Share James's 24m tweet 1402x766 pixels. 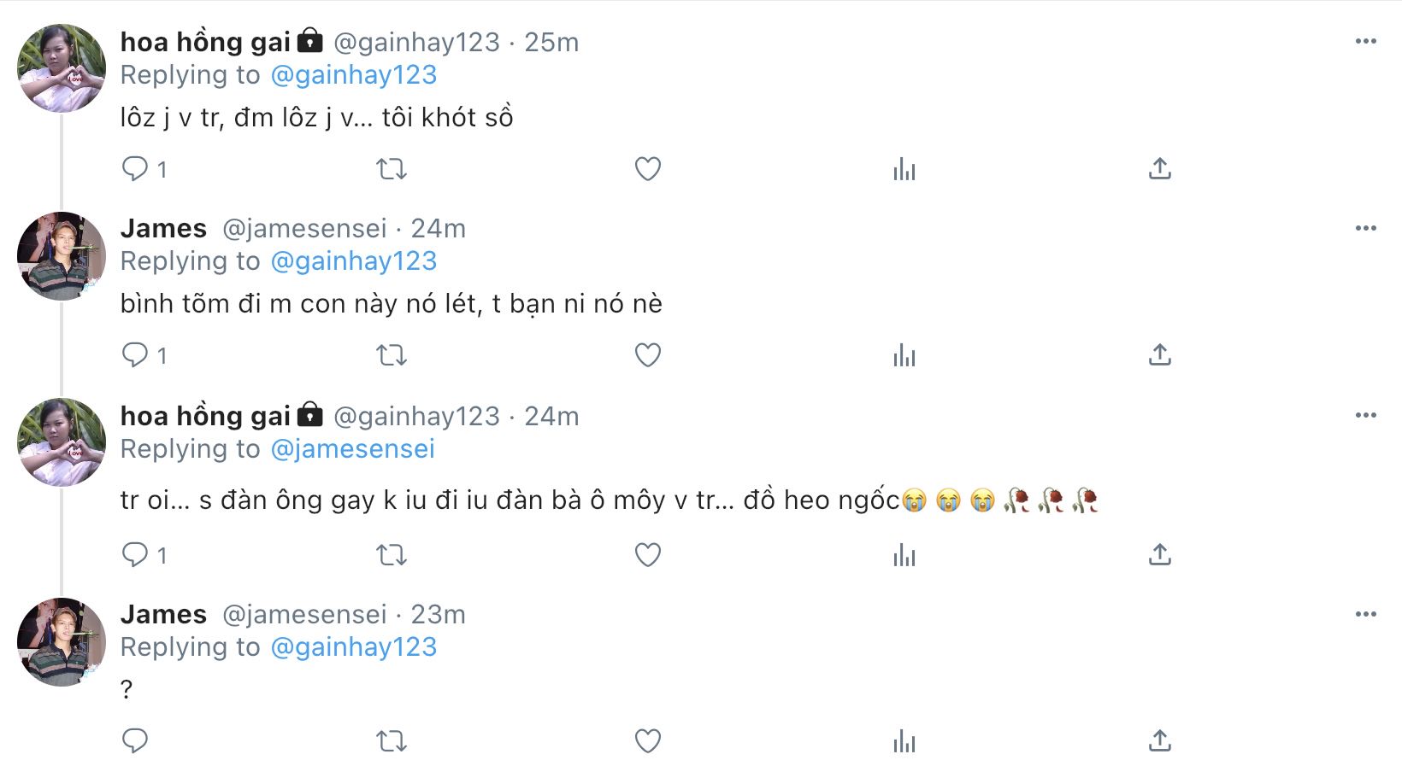point(1159,355)
